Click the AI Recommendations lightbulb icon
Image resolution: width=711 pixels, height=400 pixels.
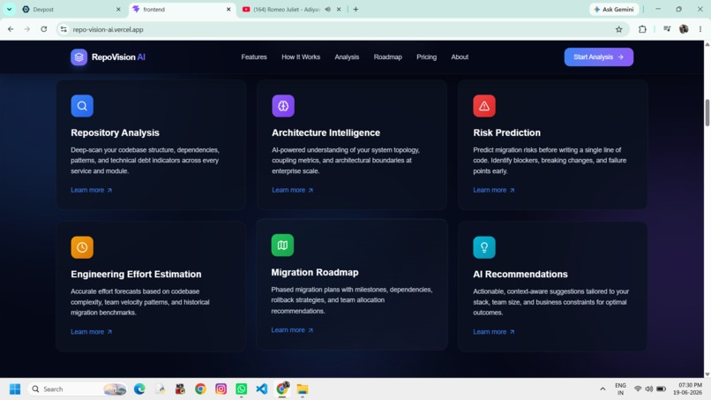(484, 247)
